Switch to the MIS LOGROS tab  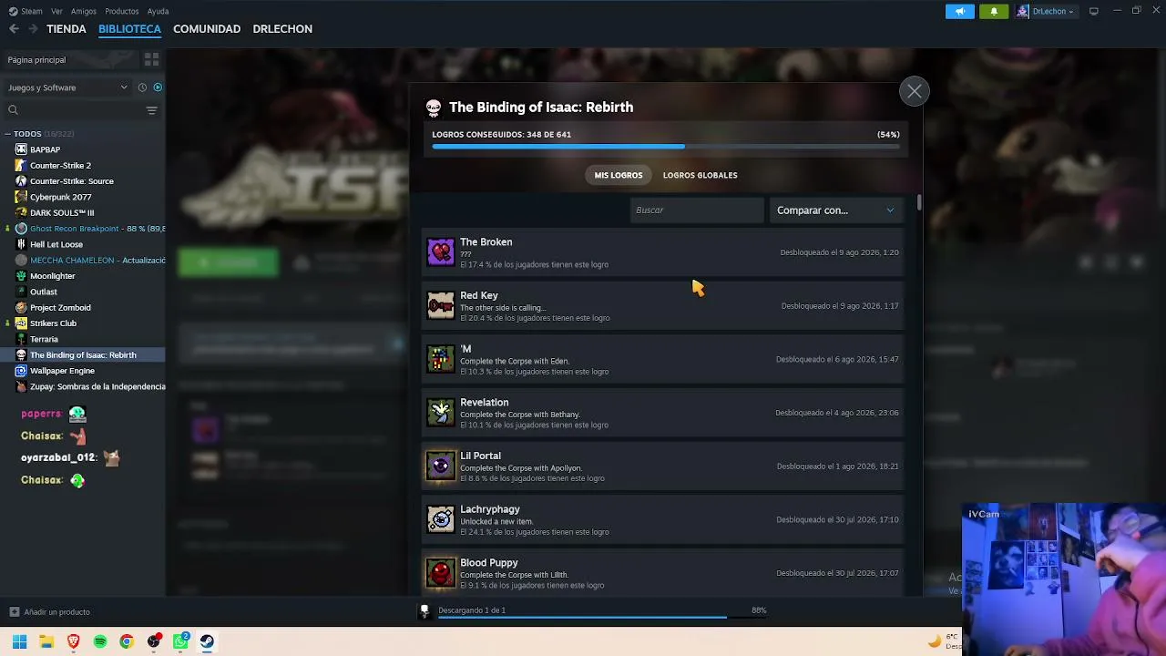pyautogui.click(x=619, y=175)
